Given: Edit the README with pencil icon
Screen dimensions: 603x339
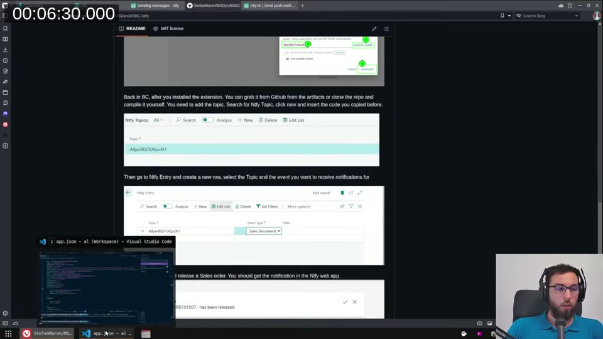Looking at the screenshot, I should (x=374, y=29).
